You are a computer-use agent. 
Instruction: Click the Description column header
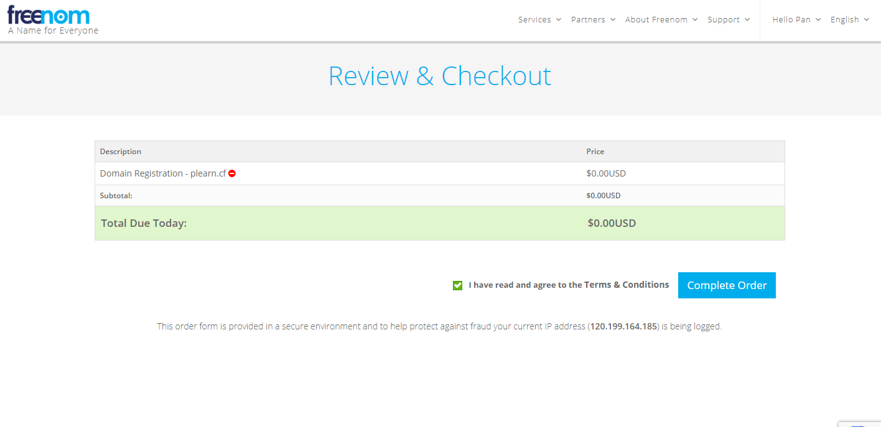point(121,152)
